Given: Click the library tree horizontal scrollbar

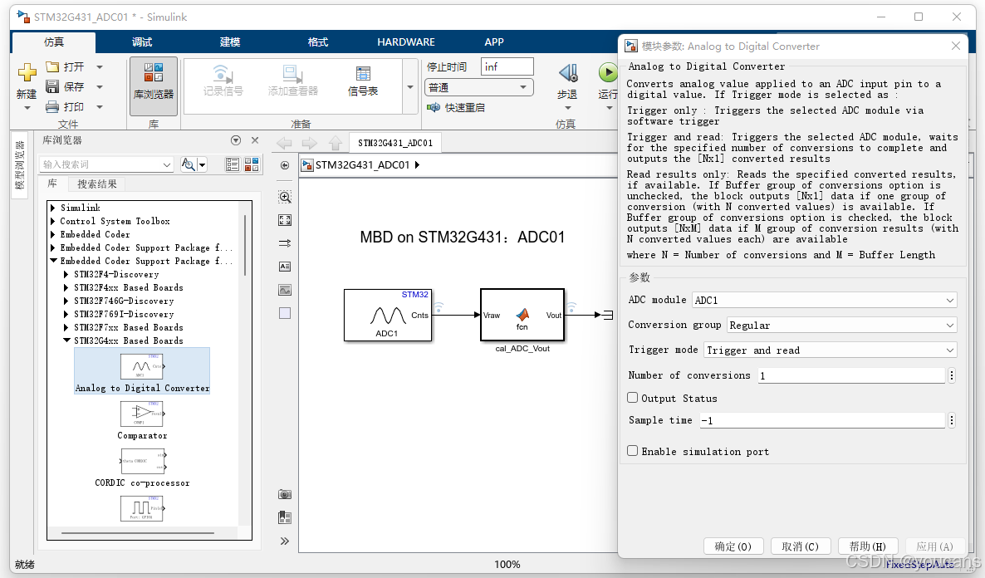Looking at the screenshot, I should pos(138,533).
